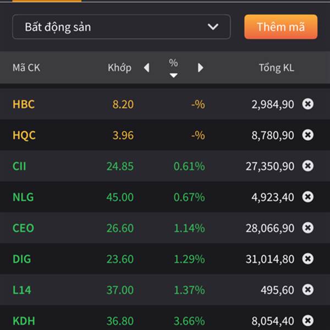Remove CII using its X icon
Screen dimensions: 330x330
307,166
